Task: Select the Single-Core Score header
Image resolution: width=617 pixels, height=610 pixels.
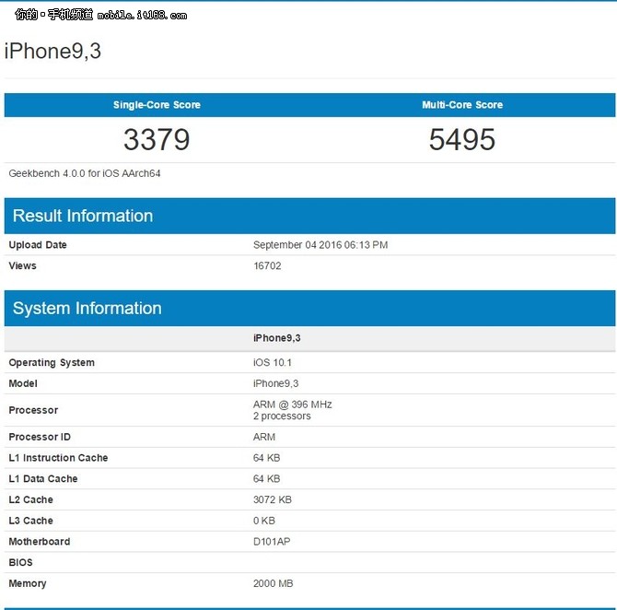Action: 157,105
